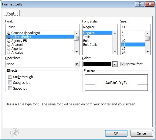Confirm with the OK button
This screenshot has width=156, height=140.
(116, 133)
